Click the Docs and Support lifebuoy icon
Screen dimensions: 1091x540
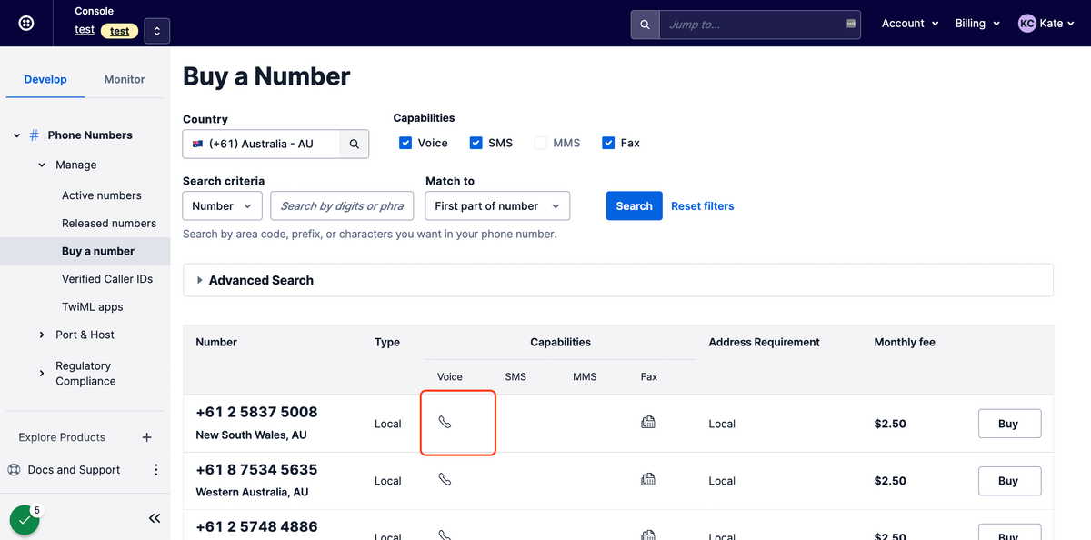(x=14, y=470)
